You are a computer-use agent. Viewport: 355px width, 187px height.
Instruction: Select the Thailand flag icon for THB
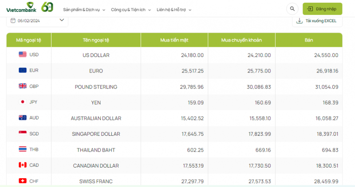(23, 149)
